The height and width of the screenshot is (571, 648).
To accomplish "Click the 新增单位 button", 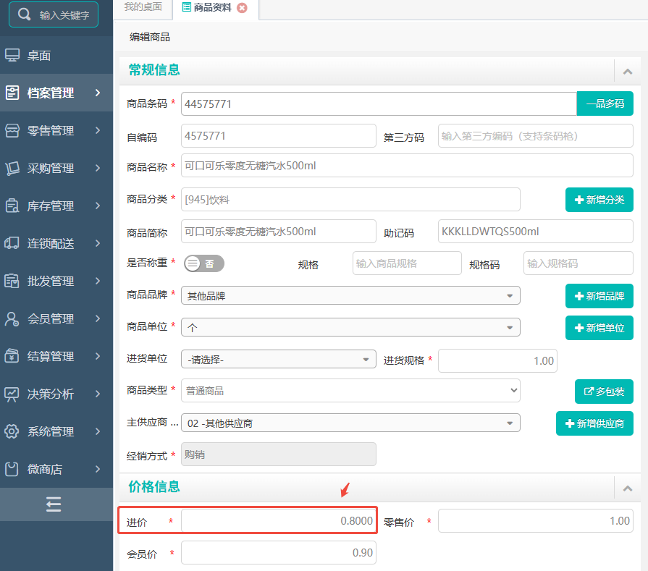I will (599, 328).
